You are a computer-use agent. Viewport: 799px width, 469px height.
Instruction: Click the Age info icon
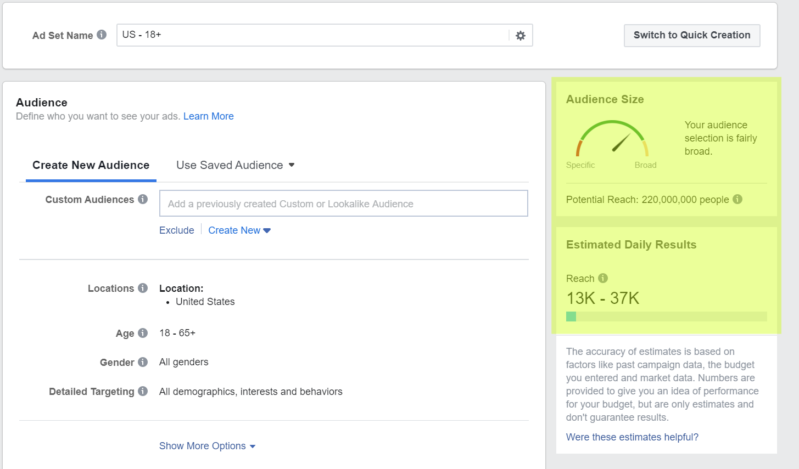[143, 333]
